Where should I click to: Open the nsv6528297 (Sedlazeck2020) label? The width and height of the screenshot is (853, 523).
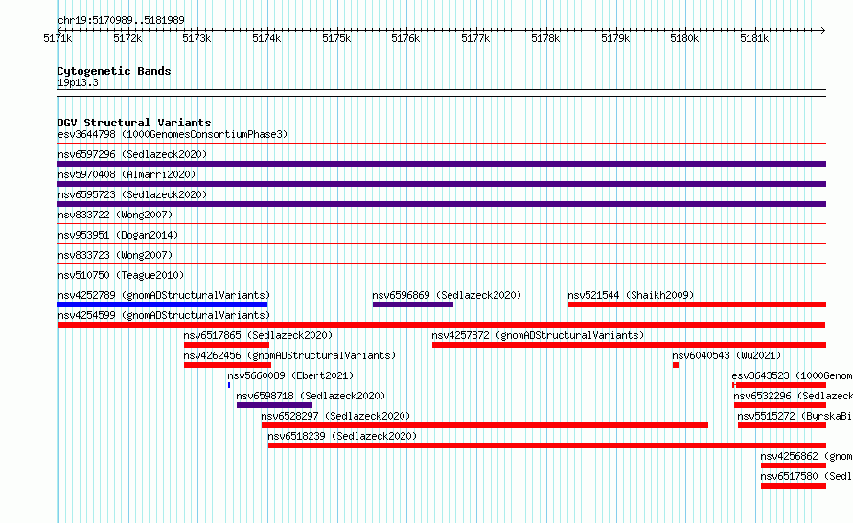point(335,416)
